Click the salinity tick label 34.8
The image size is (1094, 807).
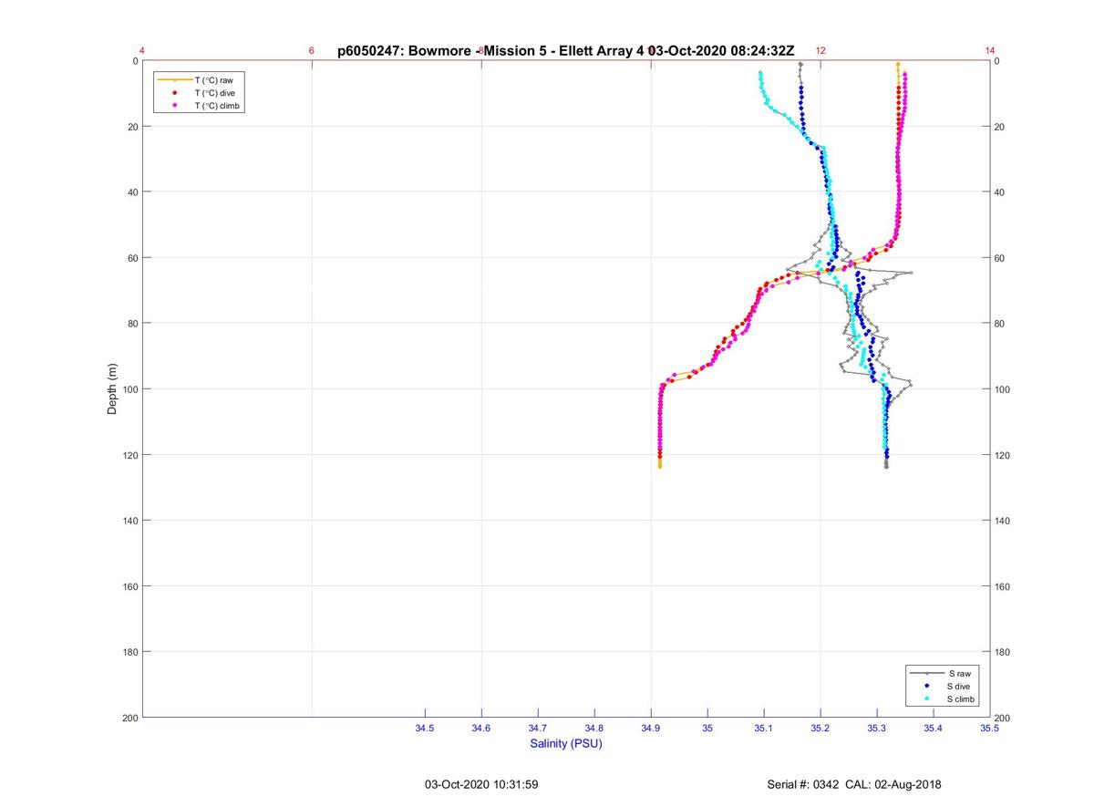coord(594,729)
